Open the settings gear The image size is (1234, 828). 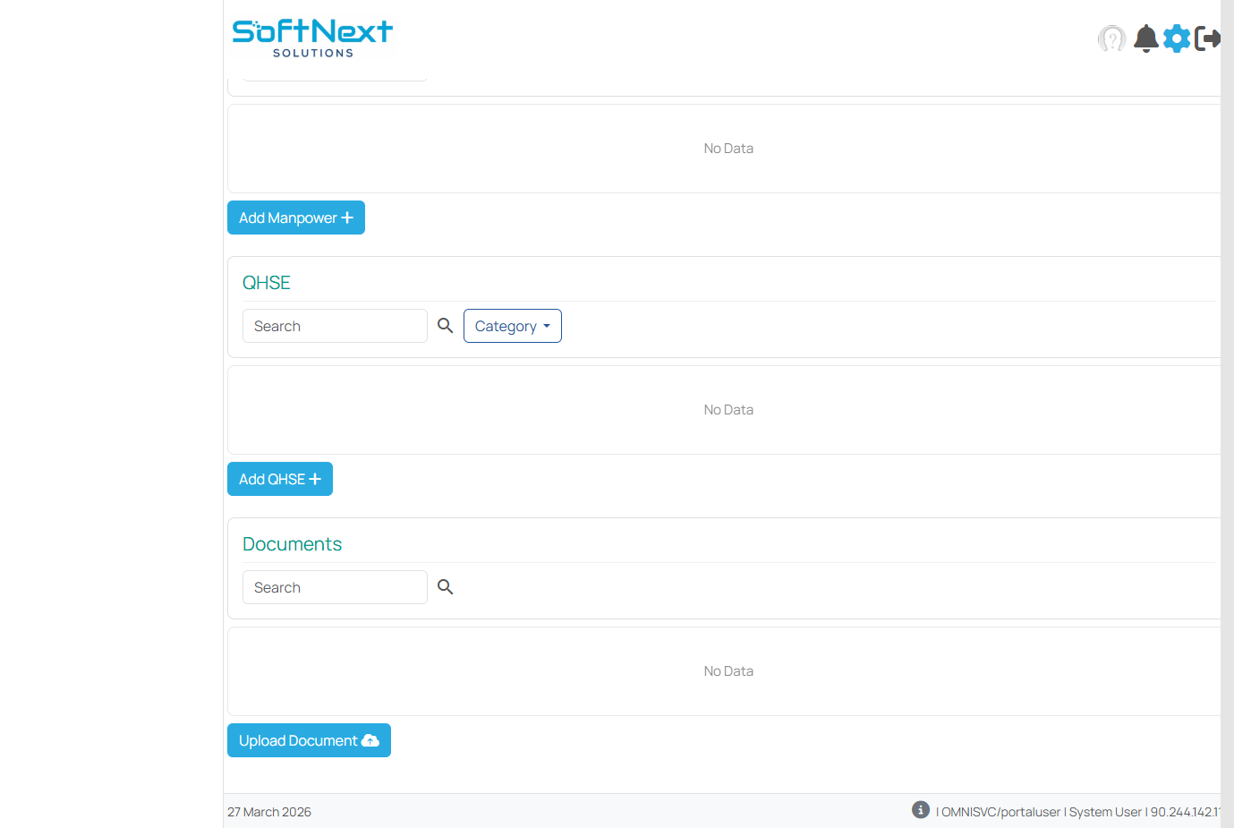click(1177, 38)
